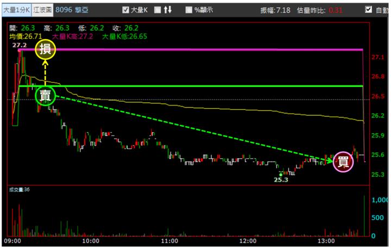Viewport: 391px width, 249px height.
Task: Click the 1,000 volume axis label
Action: pyautogui.click(x=380, y=200)
